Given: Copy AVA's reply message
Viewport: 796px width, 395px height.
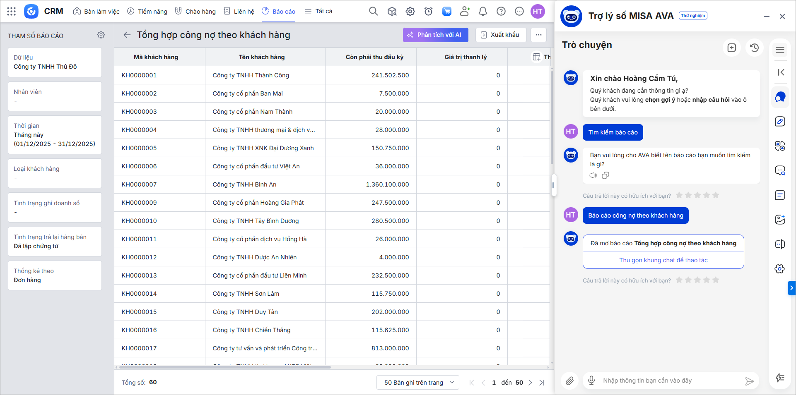Looking at the screenshot, I should point(605,176).
